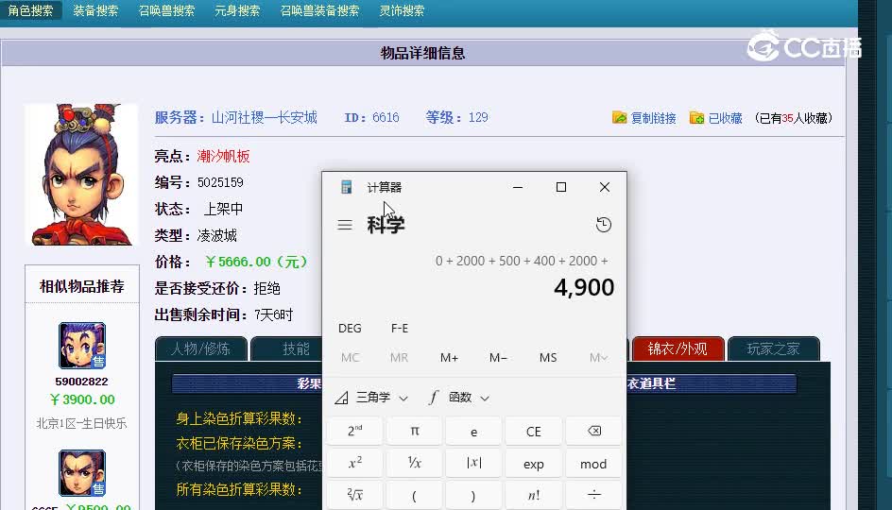Viewport: 892px width, 510px height.
Task: Click the close parenthesis key
Action: (473, 495)
